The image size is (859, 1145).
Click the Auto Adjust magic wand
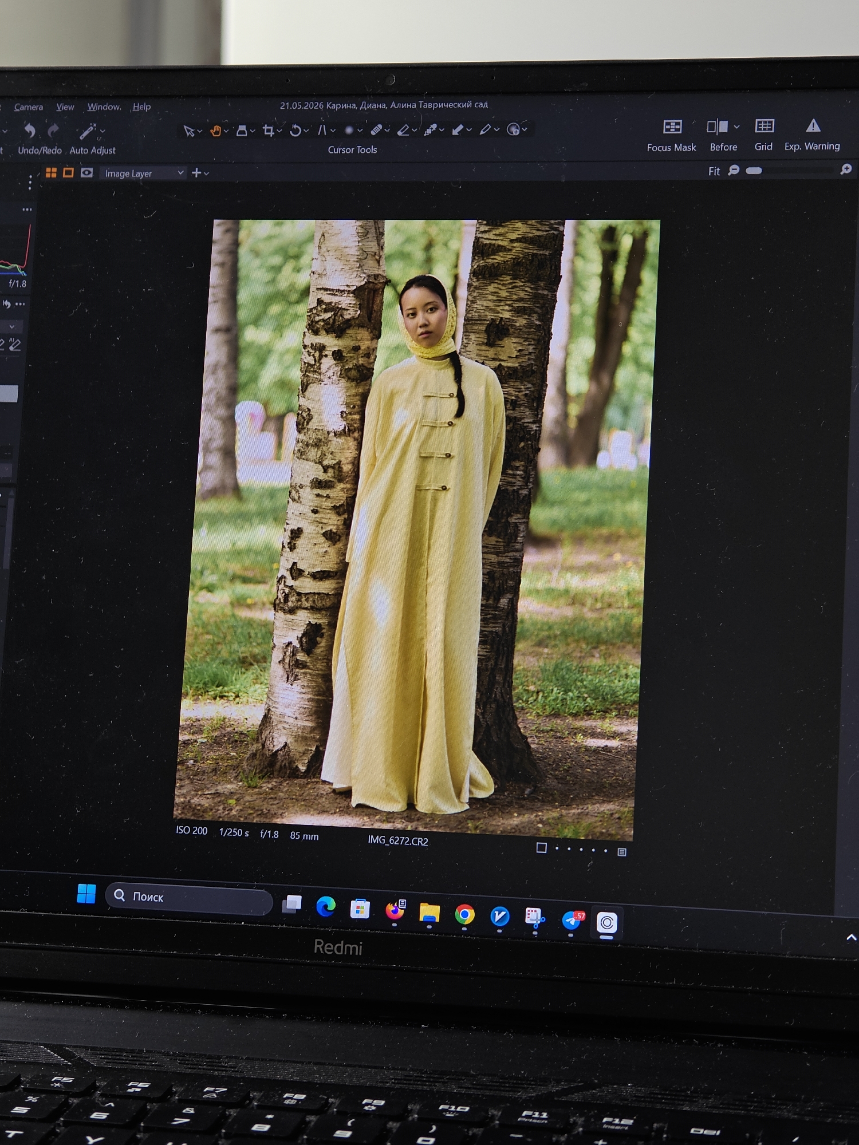(87, 132)
